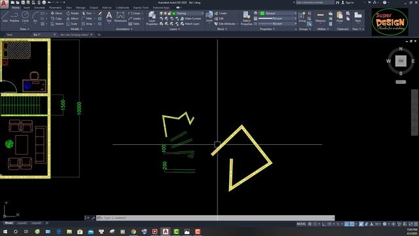Click the TOP face of ViewCube
This screenshot has width=419, height=236.
(401, 61)
